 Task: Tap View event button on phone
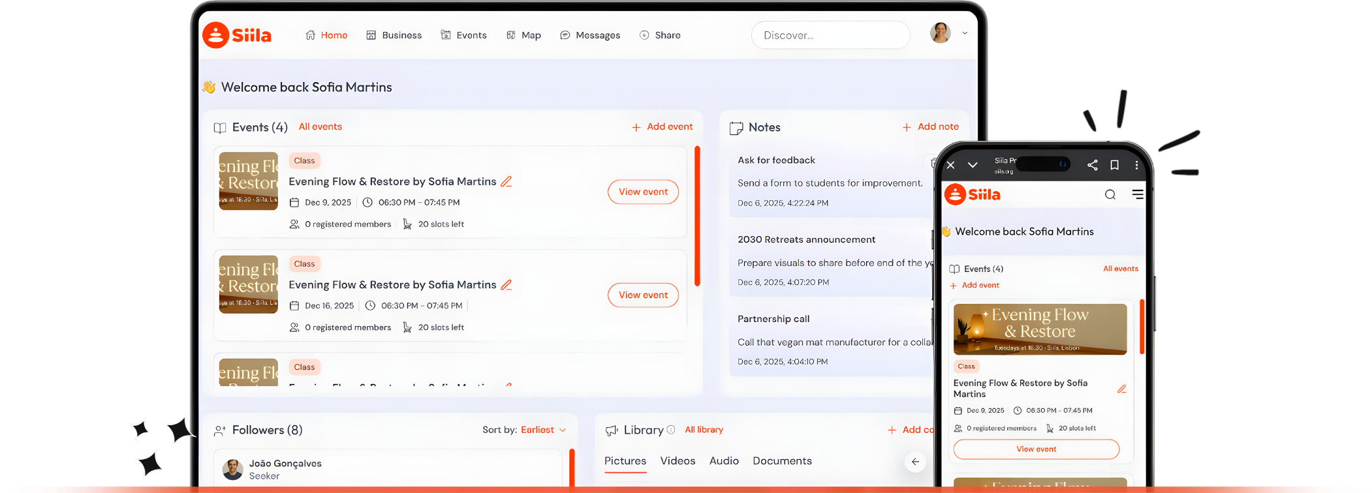coord(1036,449)
